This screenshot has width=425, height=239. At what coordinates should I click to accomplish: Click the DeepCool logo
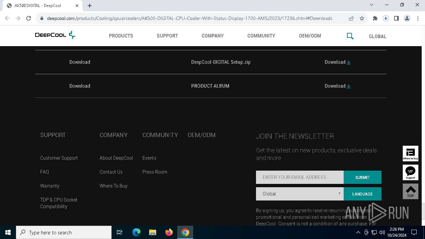pos(55,35)
